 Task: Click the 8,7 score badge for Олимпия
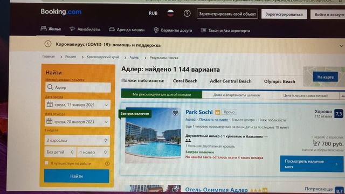point(339,190)
